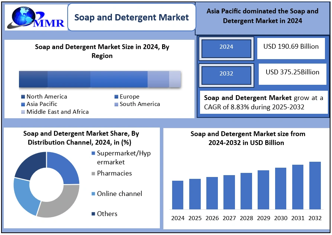Click the Middle East and Africa legend swatch

[x=23, y=112]
